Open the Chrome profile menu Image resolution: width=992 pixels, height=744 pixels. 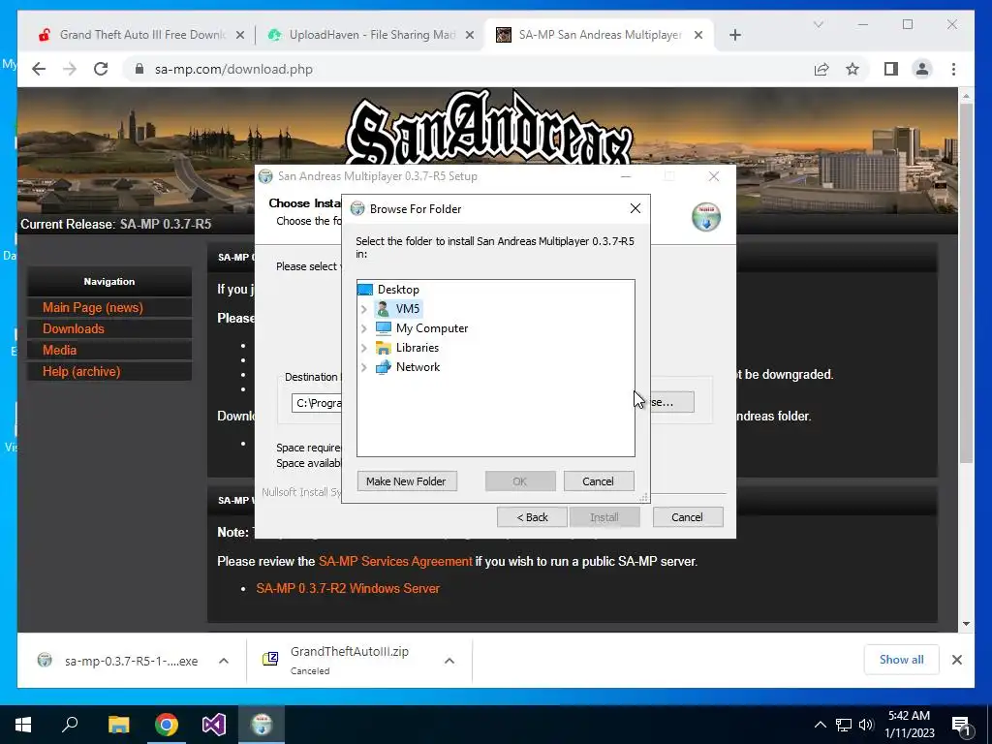coord(922,69)
